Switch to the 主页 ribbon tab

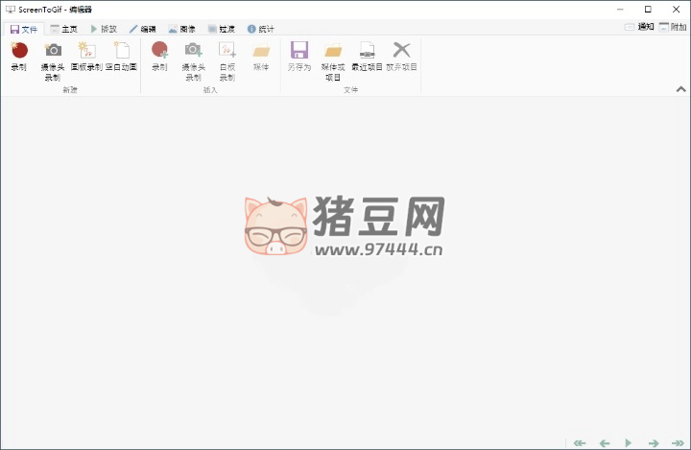click(64, 29)
